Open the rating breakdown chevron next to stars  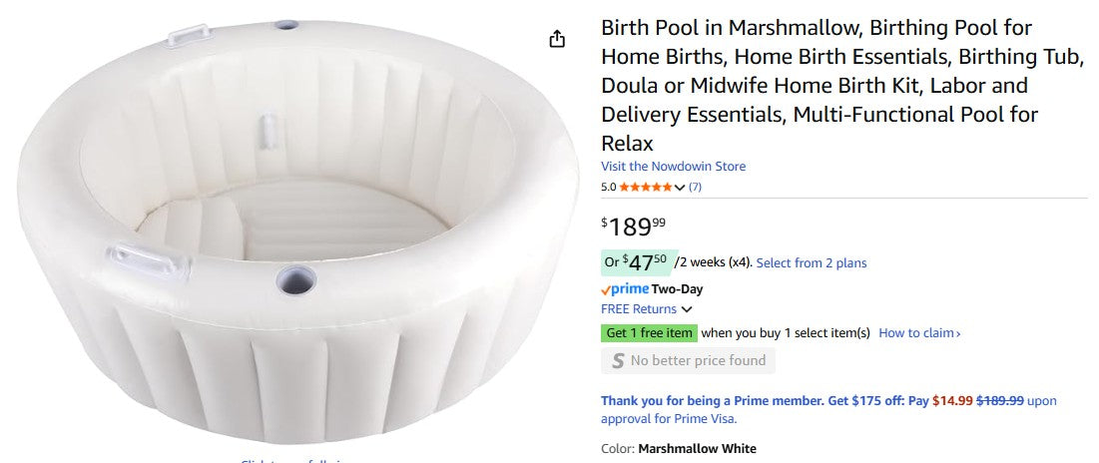tap(681, 188)
